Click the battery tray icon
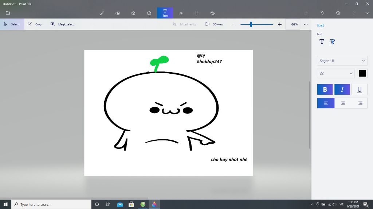The image size is (373, 209). pyautogui.click(x=323, y=204)
